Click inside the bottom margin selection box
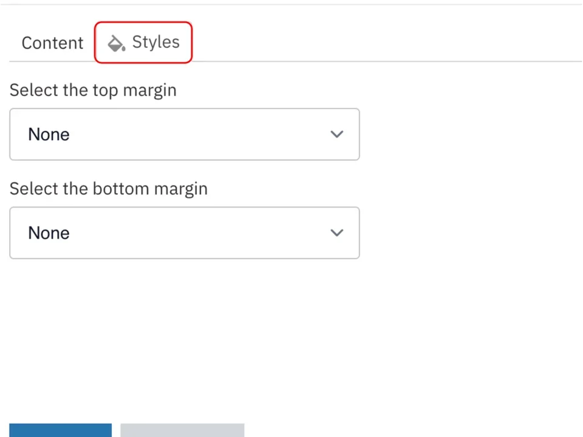The image size is (583, 437). [x=185, y=232]
